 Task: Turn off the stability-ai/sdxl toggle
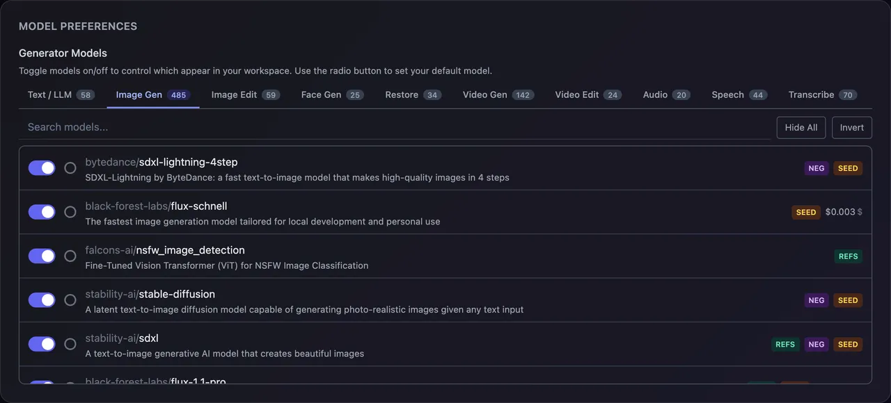click(x=42, y=344)
